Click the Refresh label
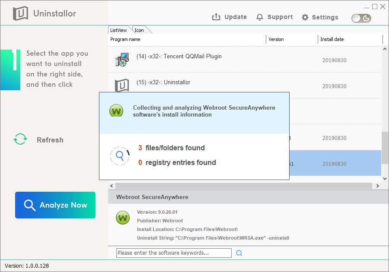The width and height of the screenshot is (389, 272). coord(50,140)
